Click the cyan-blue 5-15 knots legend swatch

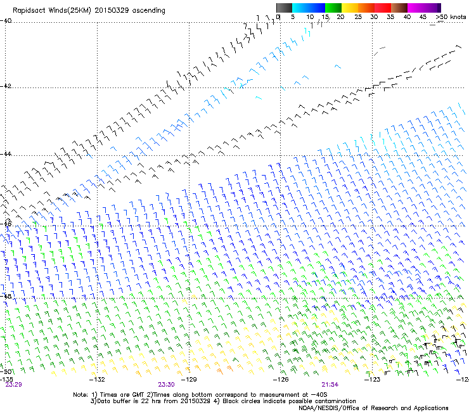(309, 8)
